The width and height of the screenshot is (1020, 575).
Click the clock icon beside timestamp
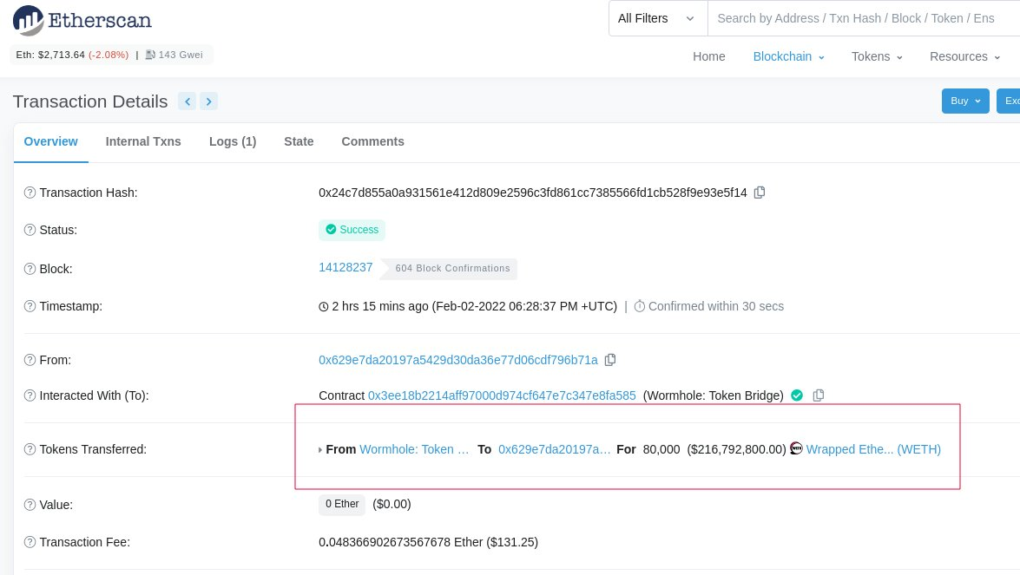pos(323,307)
